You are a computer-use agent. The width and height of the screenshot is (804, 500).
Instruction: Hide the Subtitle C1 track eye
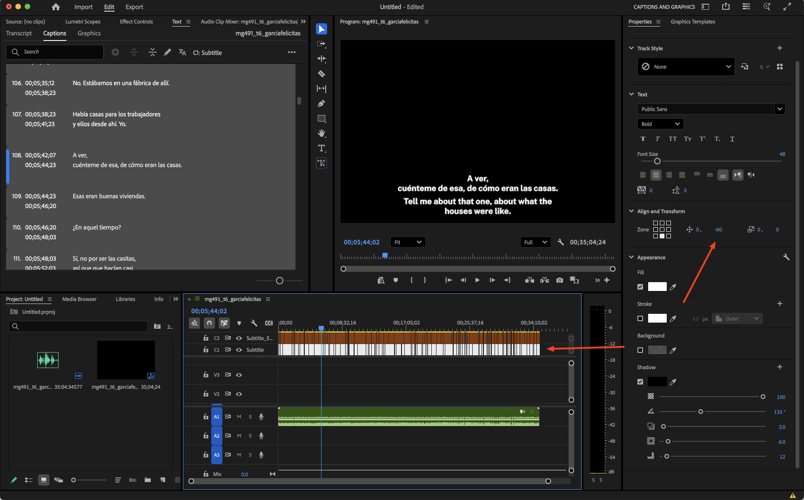tap(239, 350)
